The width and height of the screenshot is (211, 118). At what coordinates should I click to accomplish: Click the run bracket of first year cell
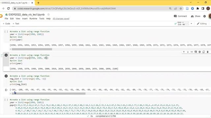point(6,31)
